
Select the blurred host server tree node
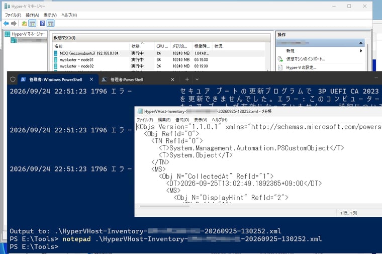pyautogui.click(x=29, y=40)
